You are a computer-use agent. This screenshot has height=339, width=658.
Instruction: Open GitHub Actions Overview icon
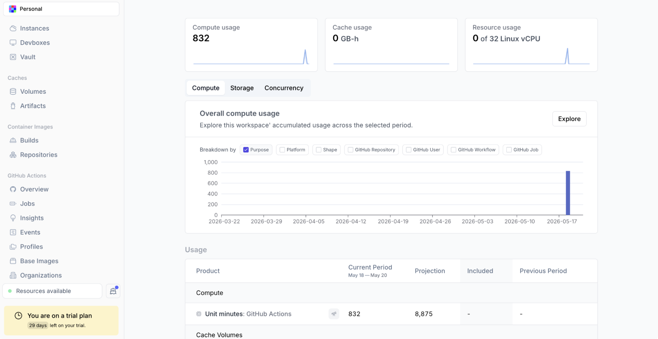coord(13,189)
